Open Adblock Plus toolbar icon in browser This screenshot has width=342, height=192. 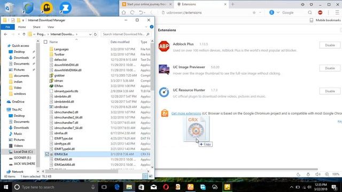(x=320, y=12)
